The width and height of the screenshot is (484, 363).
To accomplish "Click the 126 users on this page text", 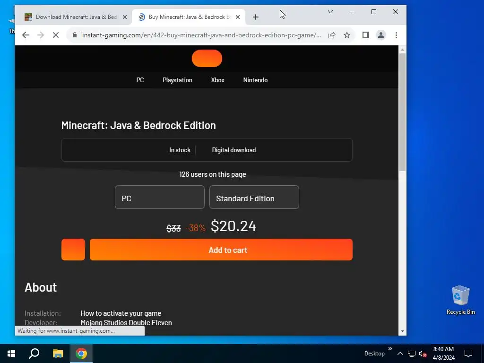I will coord(213,174).
